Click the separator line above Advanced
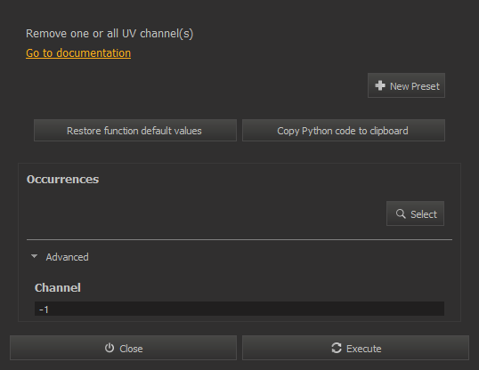This screenshot has width=479, height=370. tap(239, 239)
